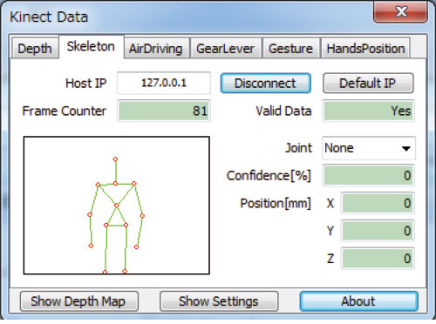Expand the Joint dropdown arrow
The image size is (436, 324).
pos(406,149)
